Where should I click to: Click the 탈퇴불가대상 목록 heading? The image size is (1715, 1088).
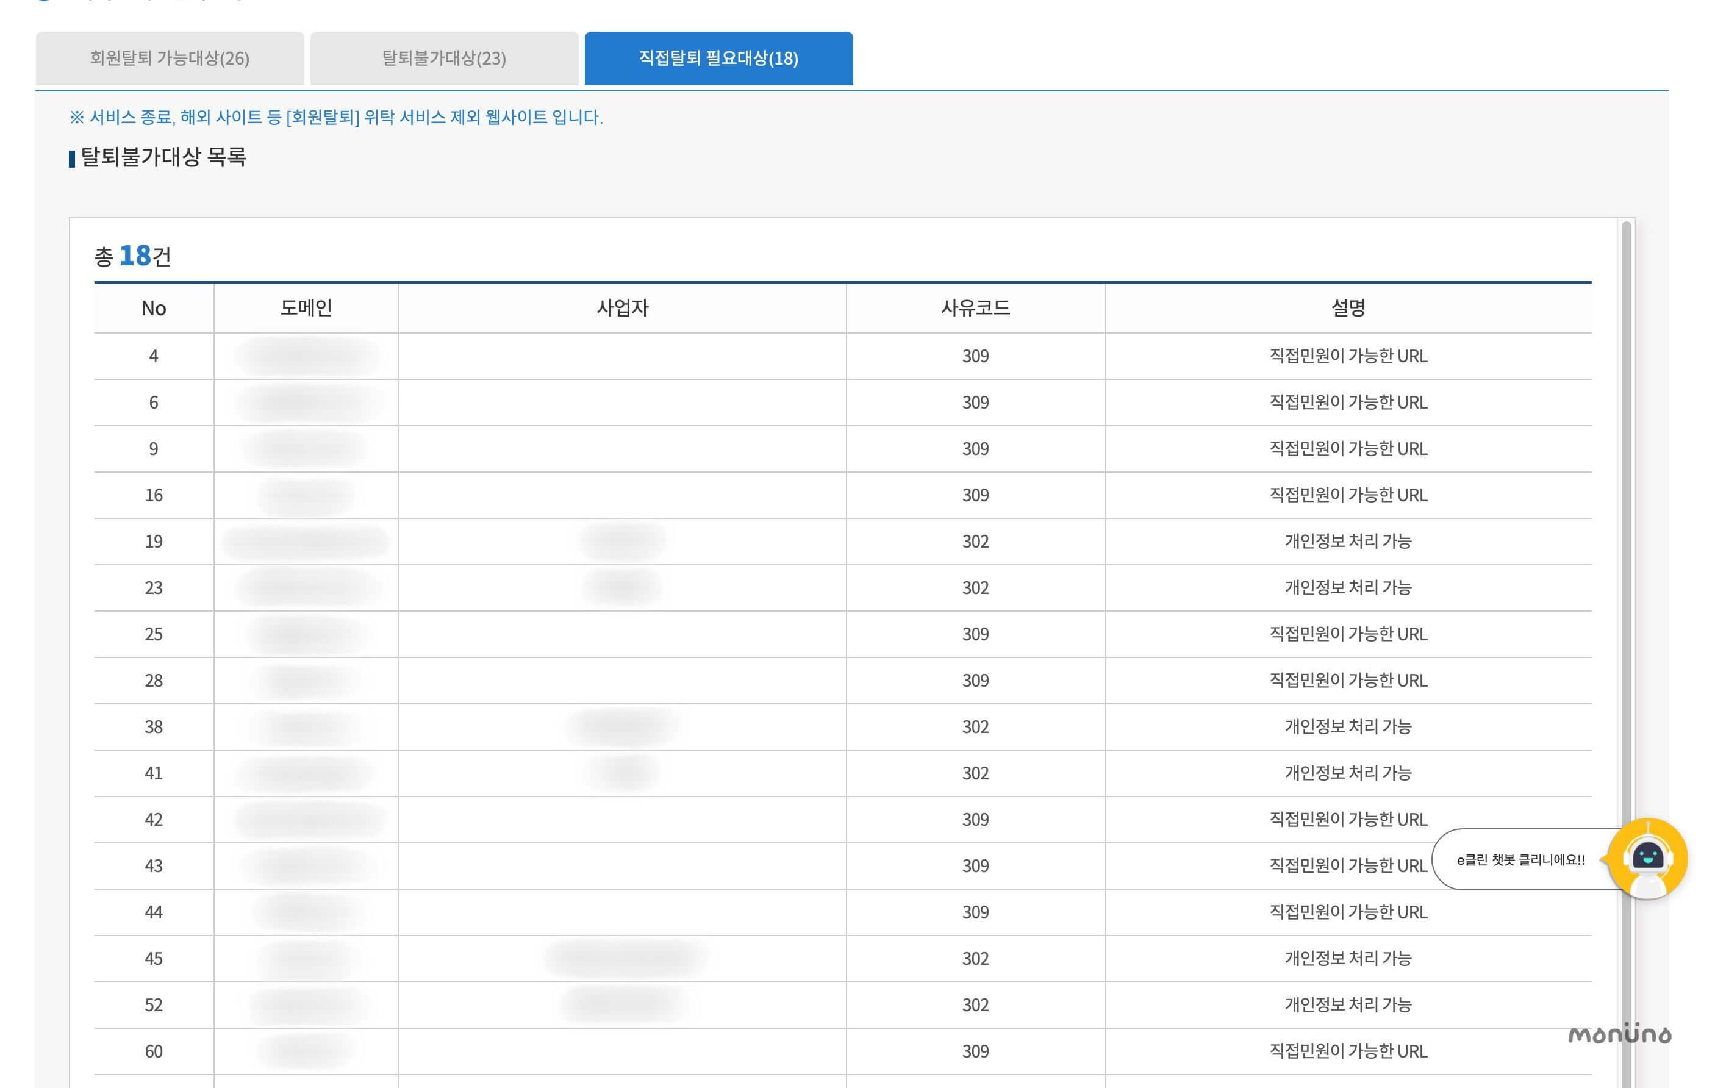point(163,157)
